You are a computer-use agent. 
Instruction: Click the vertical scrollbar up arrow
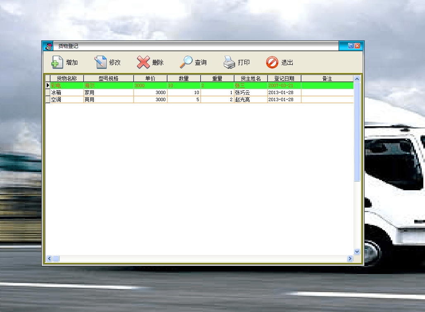pyautogui.click(x=357, y=79)
